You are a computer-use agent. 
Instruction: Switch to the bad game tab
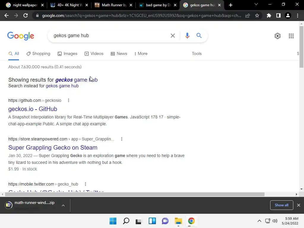point(157,5)
